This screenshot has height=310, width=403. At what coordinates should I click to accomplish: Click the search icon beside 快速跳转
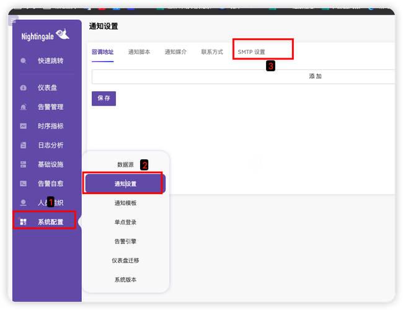coord(23,61)
